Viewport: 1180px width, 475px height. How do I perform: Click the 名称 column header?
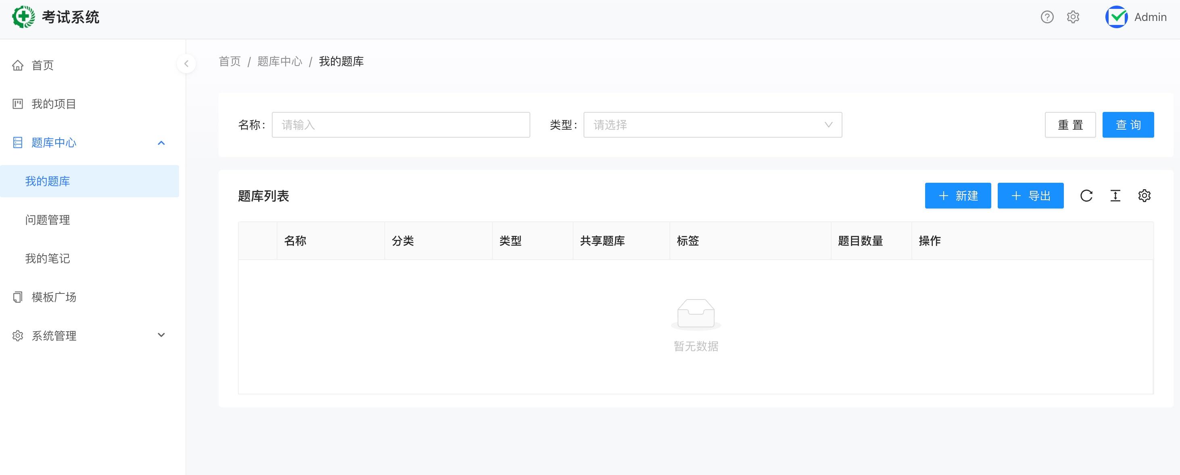pyautogui.click(x=331, y=241)
